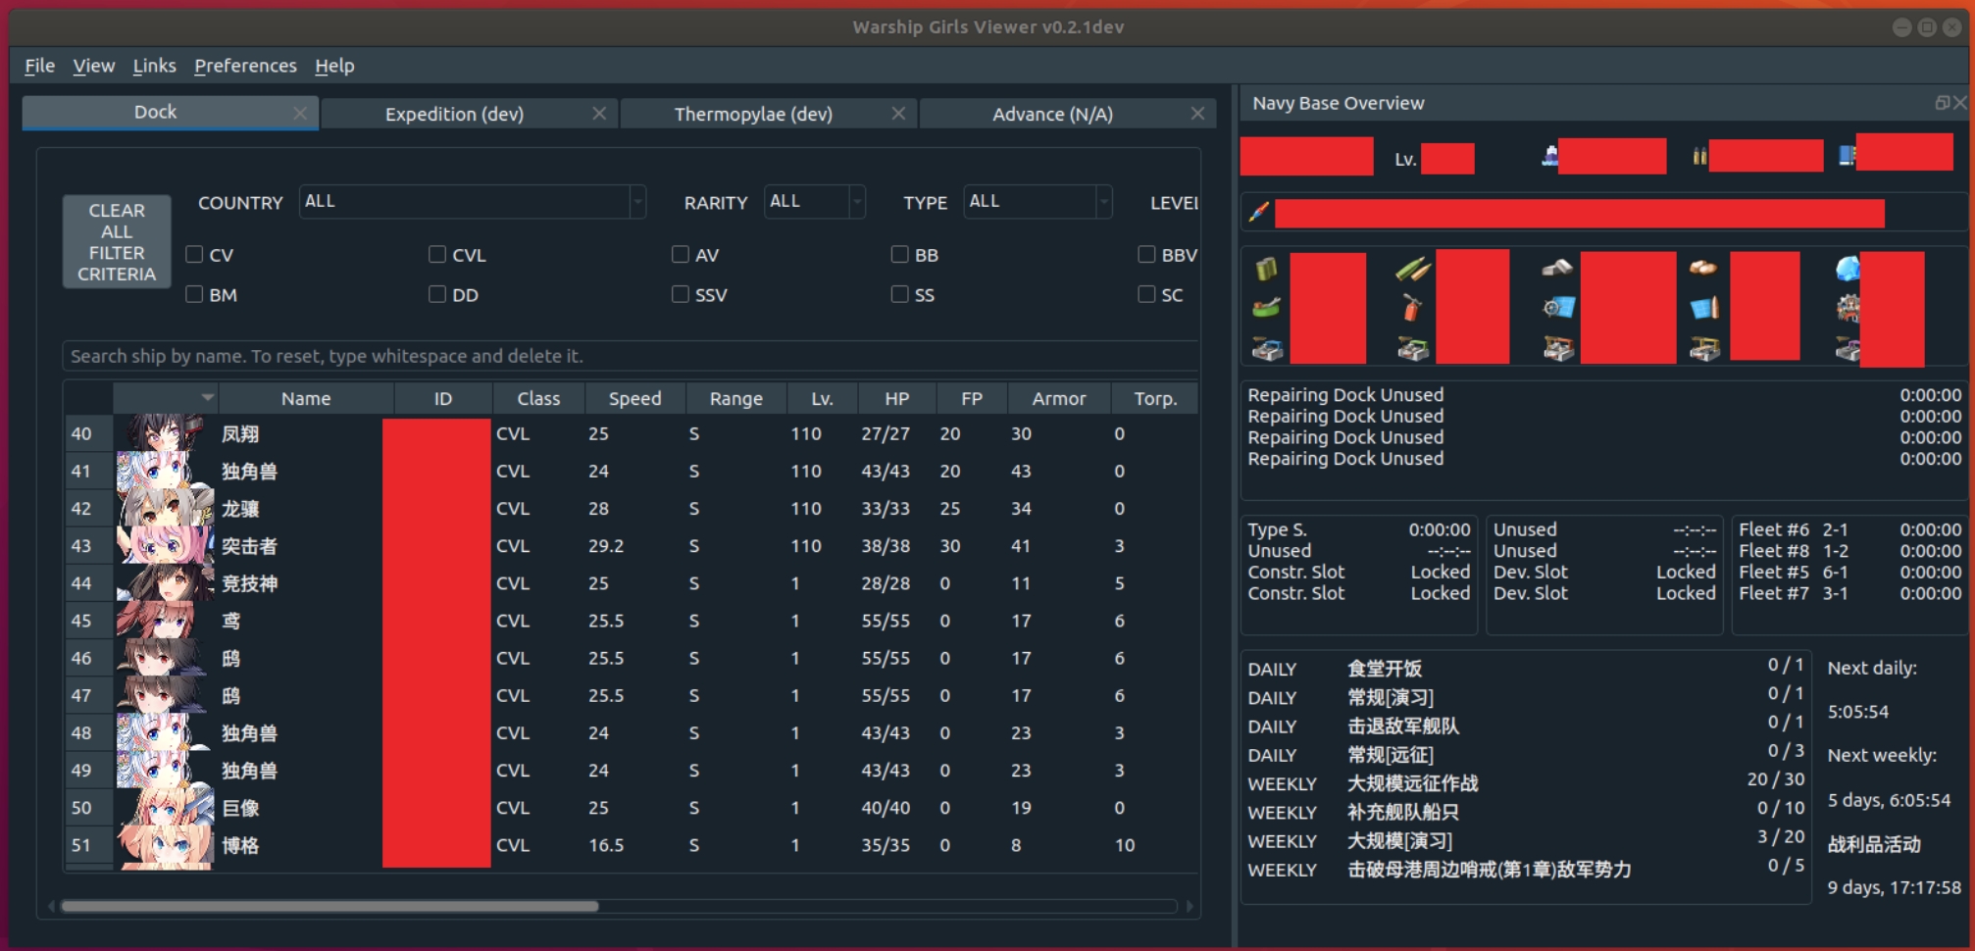Select the SS filter checkbox

point(899,294)
